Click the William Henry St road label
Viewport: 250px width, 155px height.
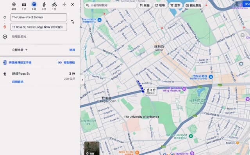pos(226,38)
